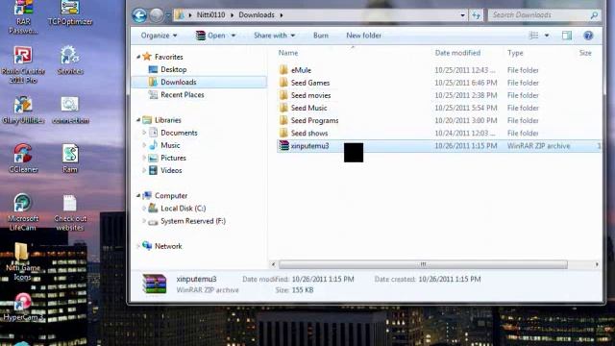Launch CCleaner from the desktop
Screen dimensions: 615x346
[x=23, y=159]
